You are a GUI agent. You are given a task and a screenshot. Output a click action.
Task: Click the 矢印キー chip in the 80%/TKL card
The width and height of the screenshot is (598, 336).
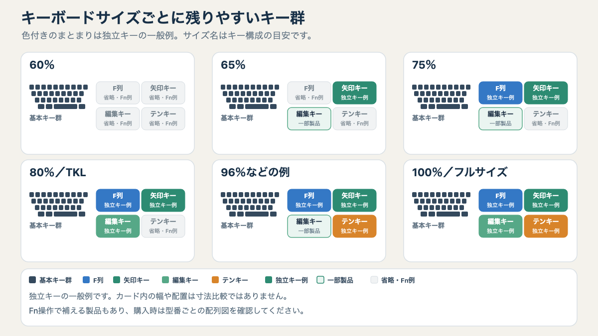[163, 200]
